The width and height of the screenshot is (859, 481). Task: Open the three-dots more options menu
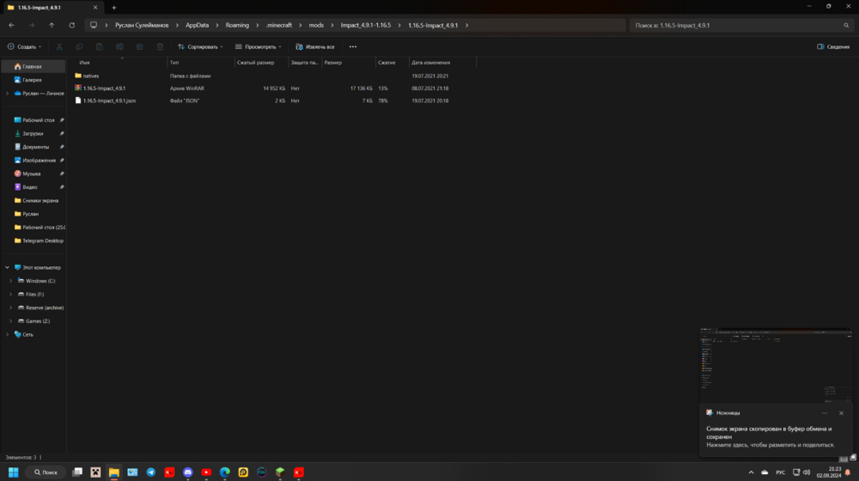tap(353, 46)
